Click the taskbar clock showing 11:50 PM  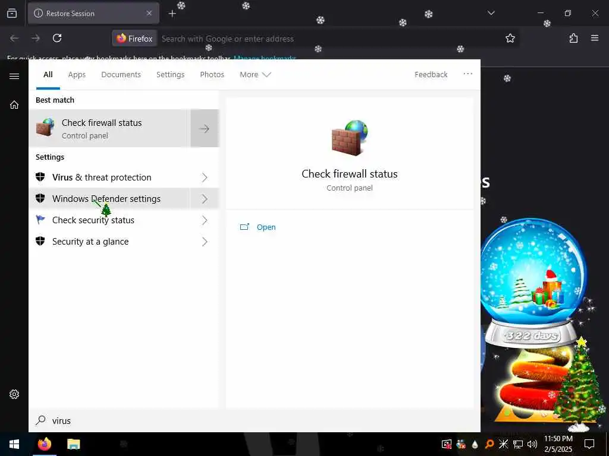tap(558, 444)
